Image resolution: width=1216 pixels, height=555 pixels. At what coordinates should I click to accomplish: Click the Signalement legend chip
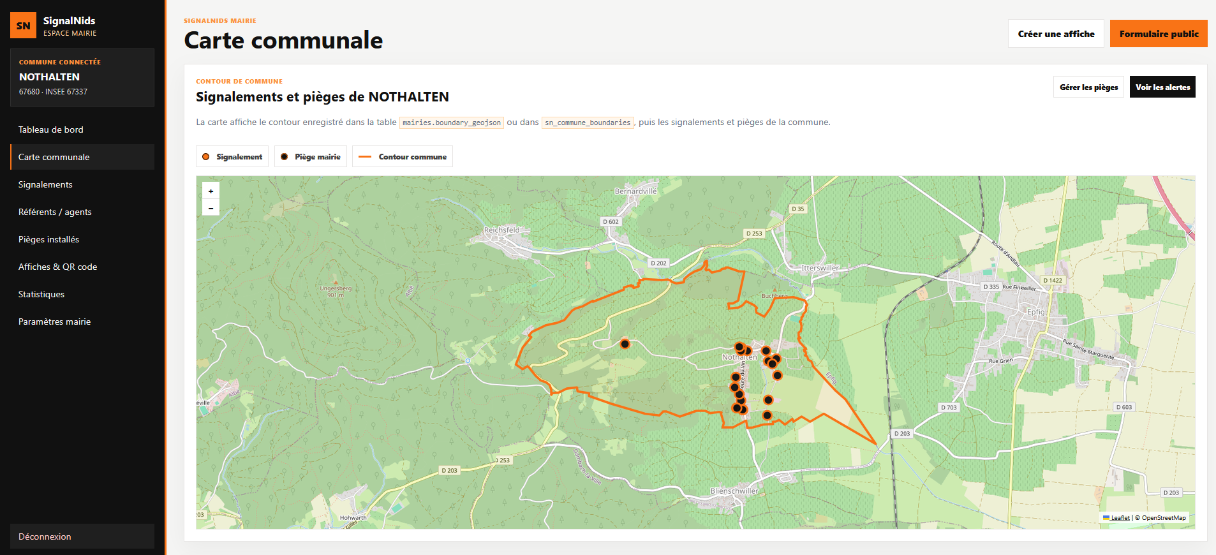(x=232, y=156)
